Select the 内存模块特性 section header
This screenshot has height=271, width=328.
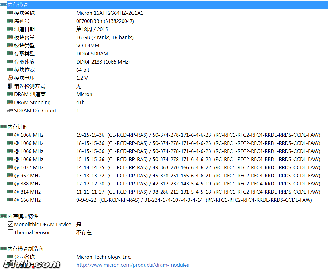[x=23, y=216]
